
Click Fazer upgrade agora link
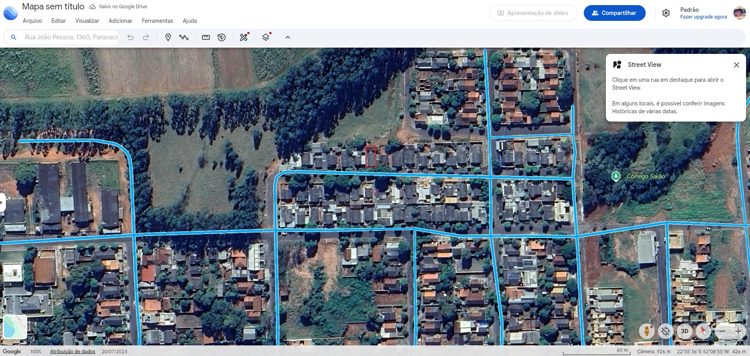point(703,17)
